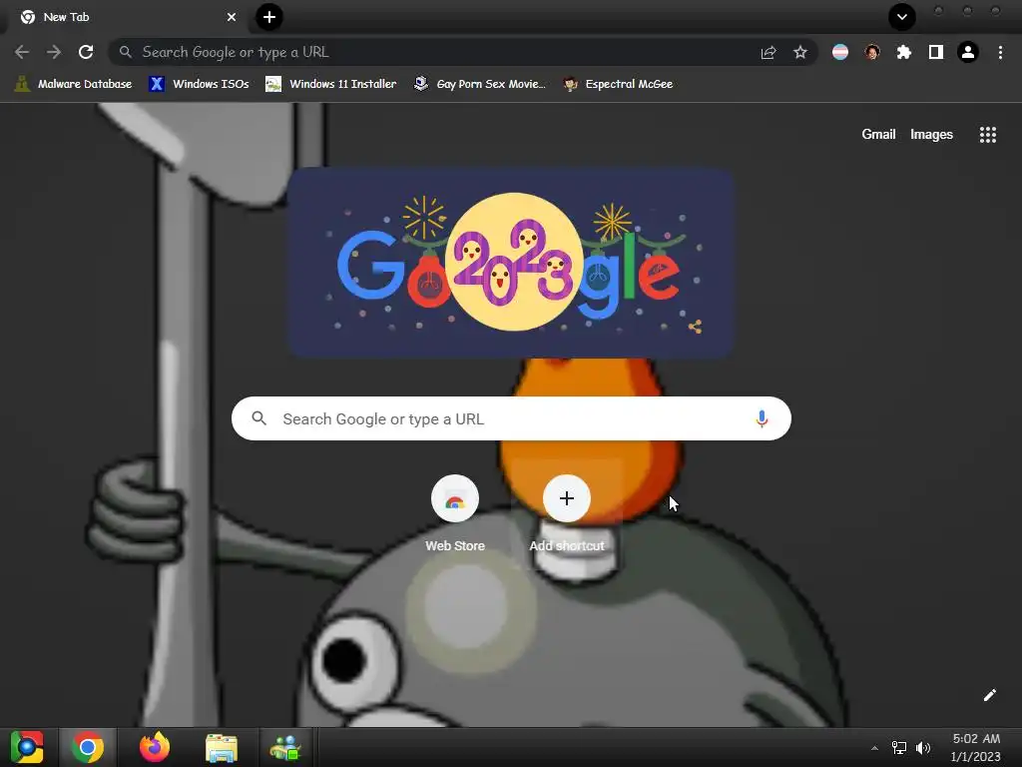This screenshot has width=1022, height=767.
Task: Open Google Chrome from the taskbar
Action: [x=88, y=747]
